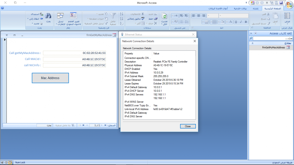
Task: Align text right in Font group
Action: pyautogui.click(x=203, y=16)
